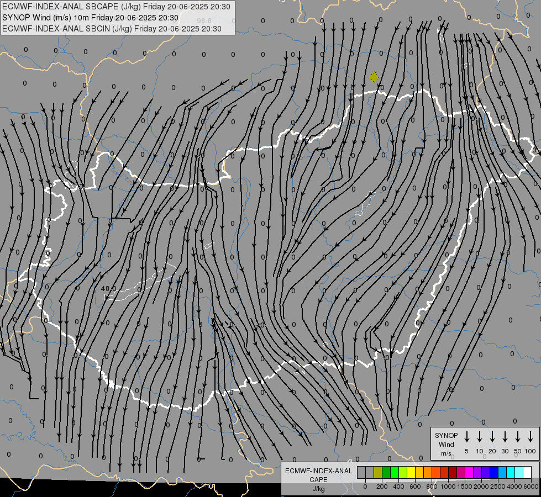The image size is (541, 497).
Task: Click the yellow diamond station marker on map
Action: coord(374,77)
